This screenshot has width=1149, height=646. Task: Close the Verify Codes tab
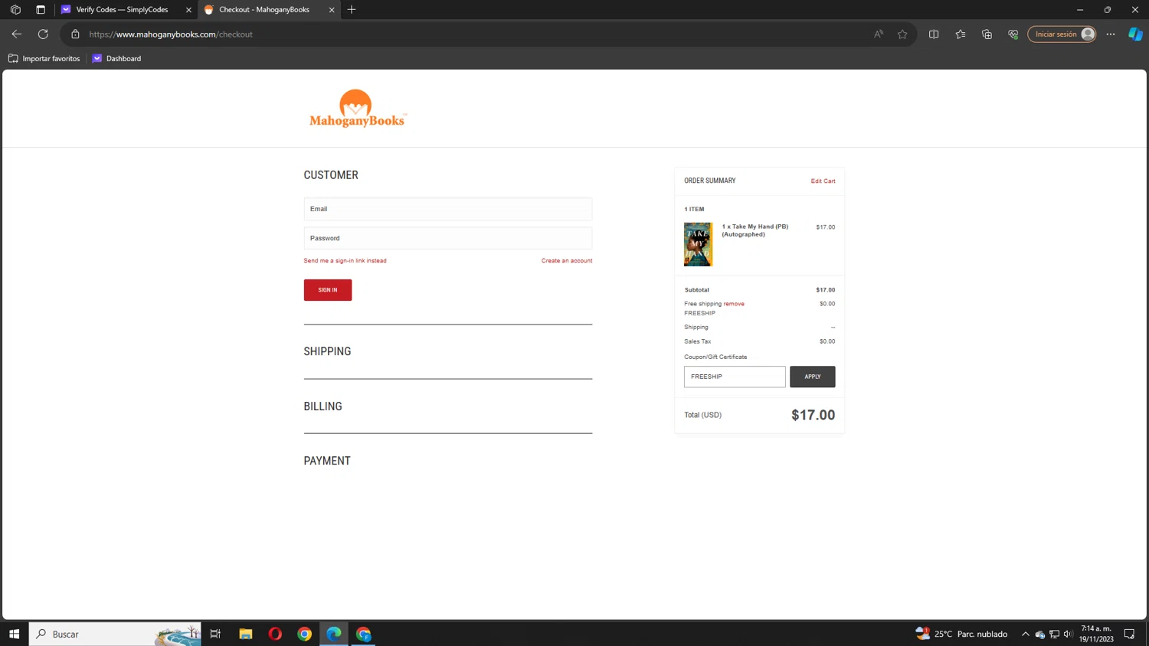pos(188,10)
